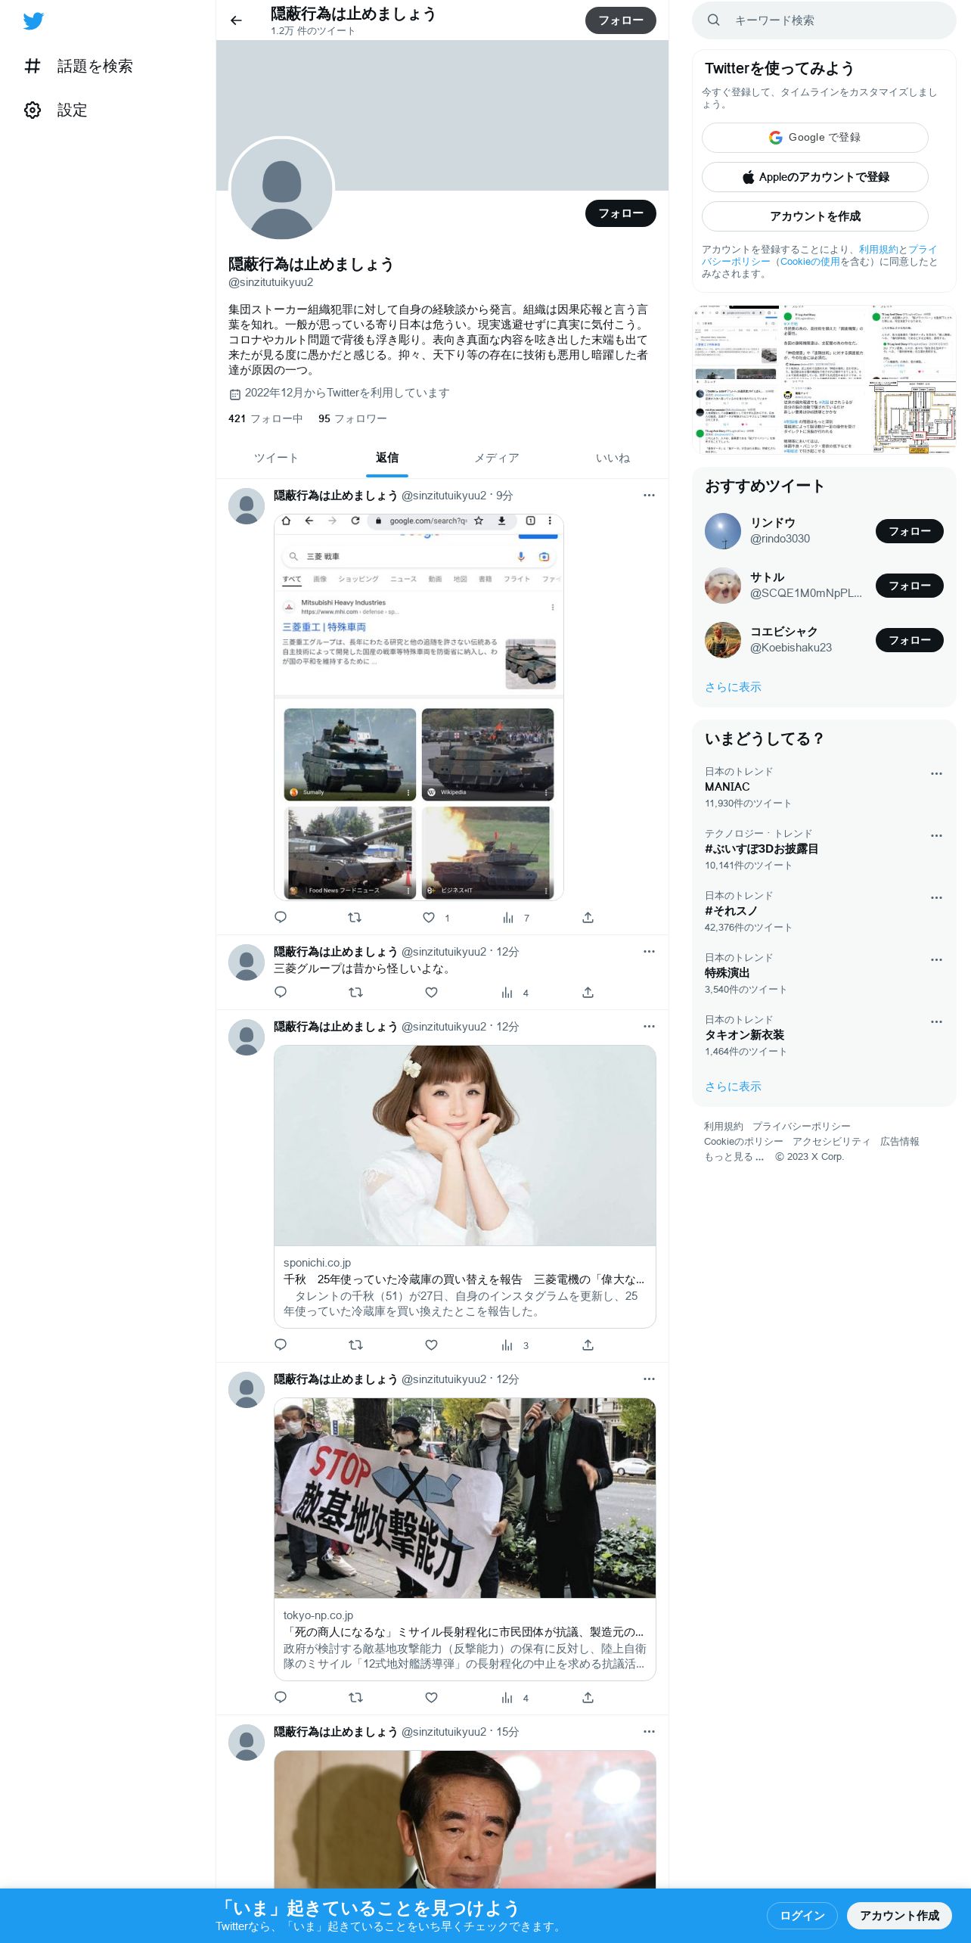
Task: Click フォロー button below the banner image
Action: tap(620, 213)
